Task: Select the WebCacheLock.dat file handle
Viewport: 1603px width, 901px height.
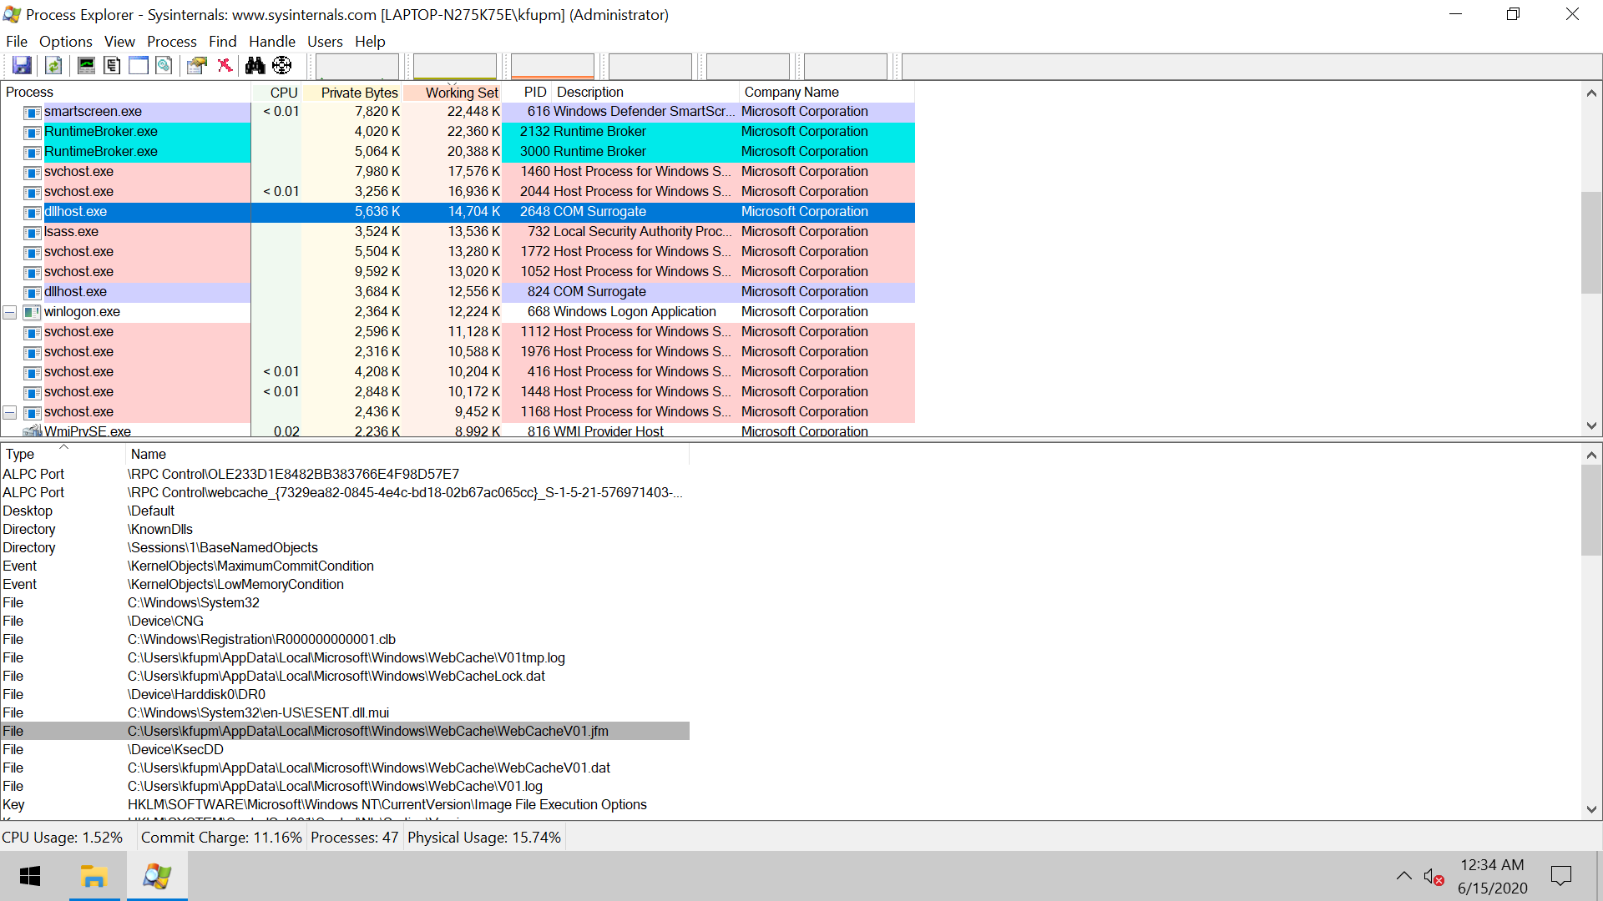Action: pos(345,676)
